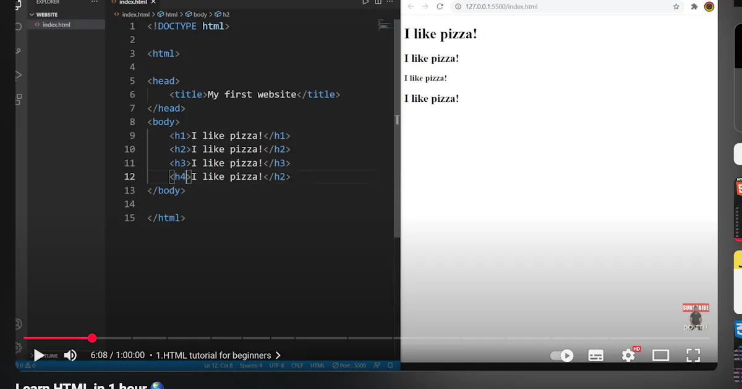Open Manage gear in the activity bar

click(18, 348)
